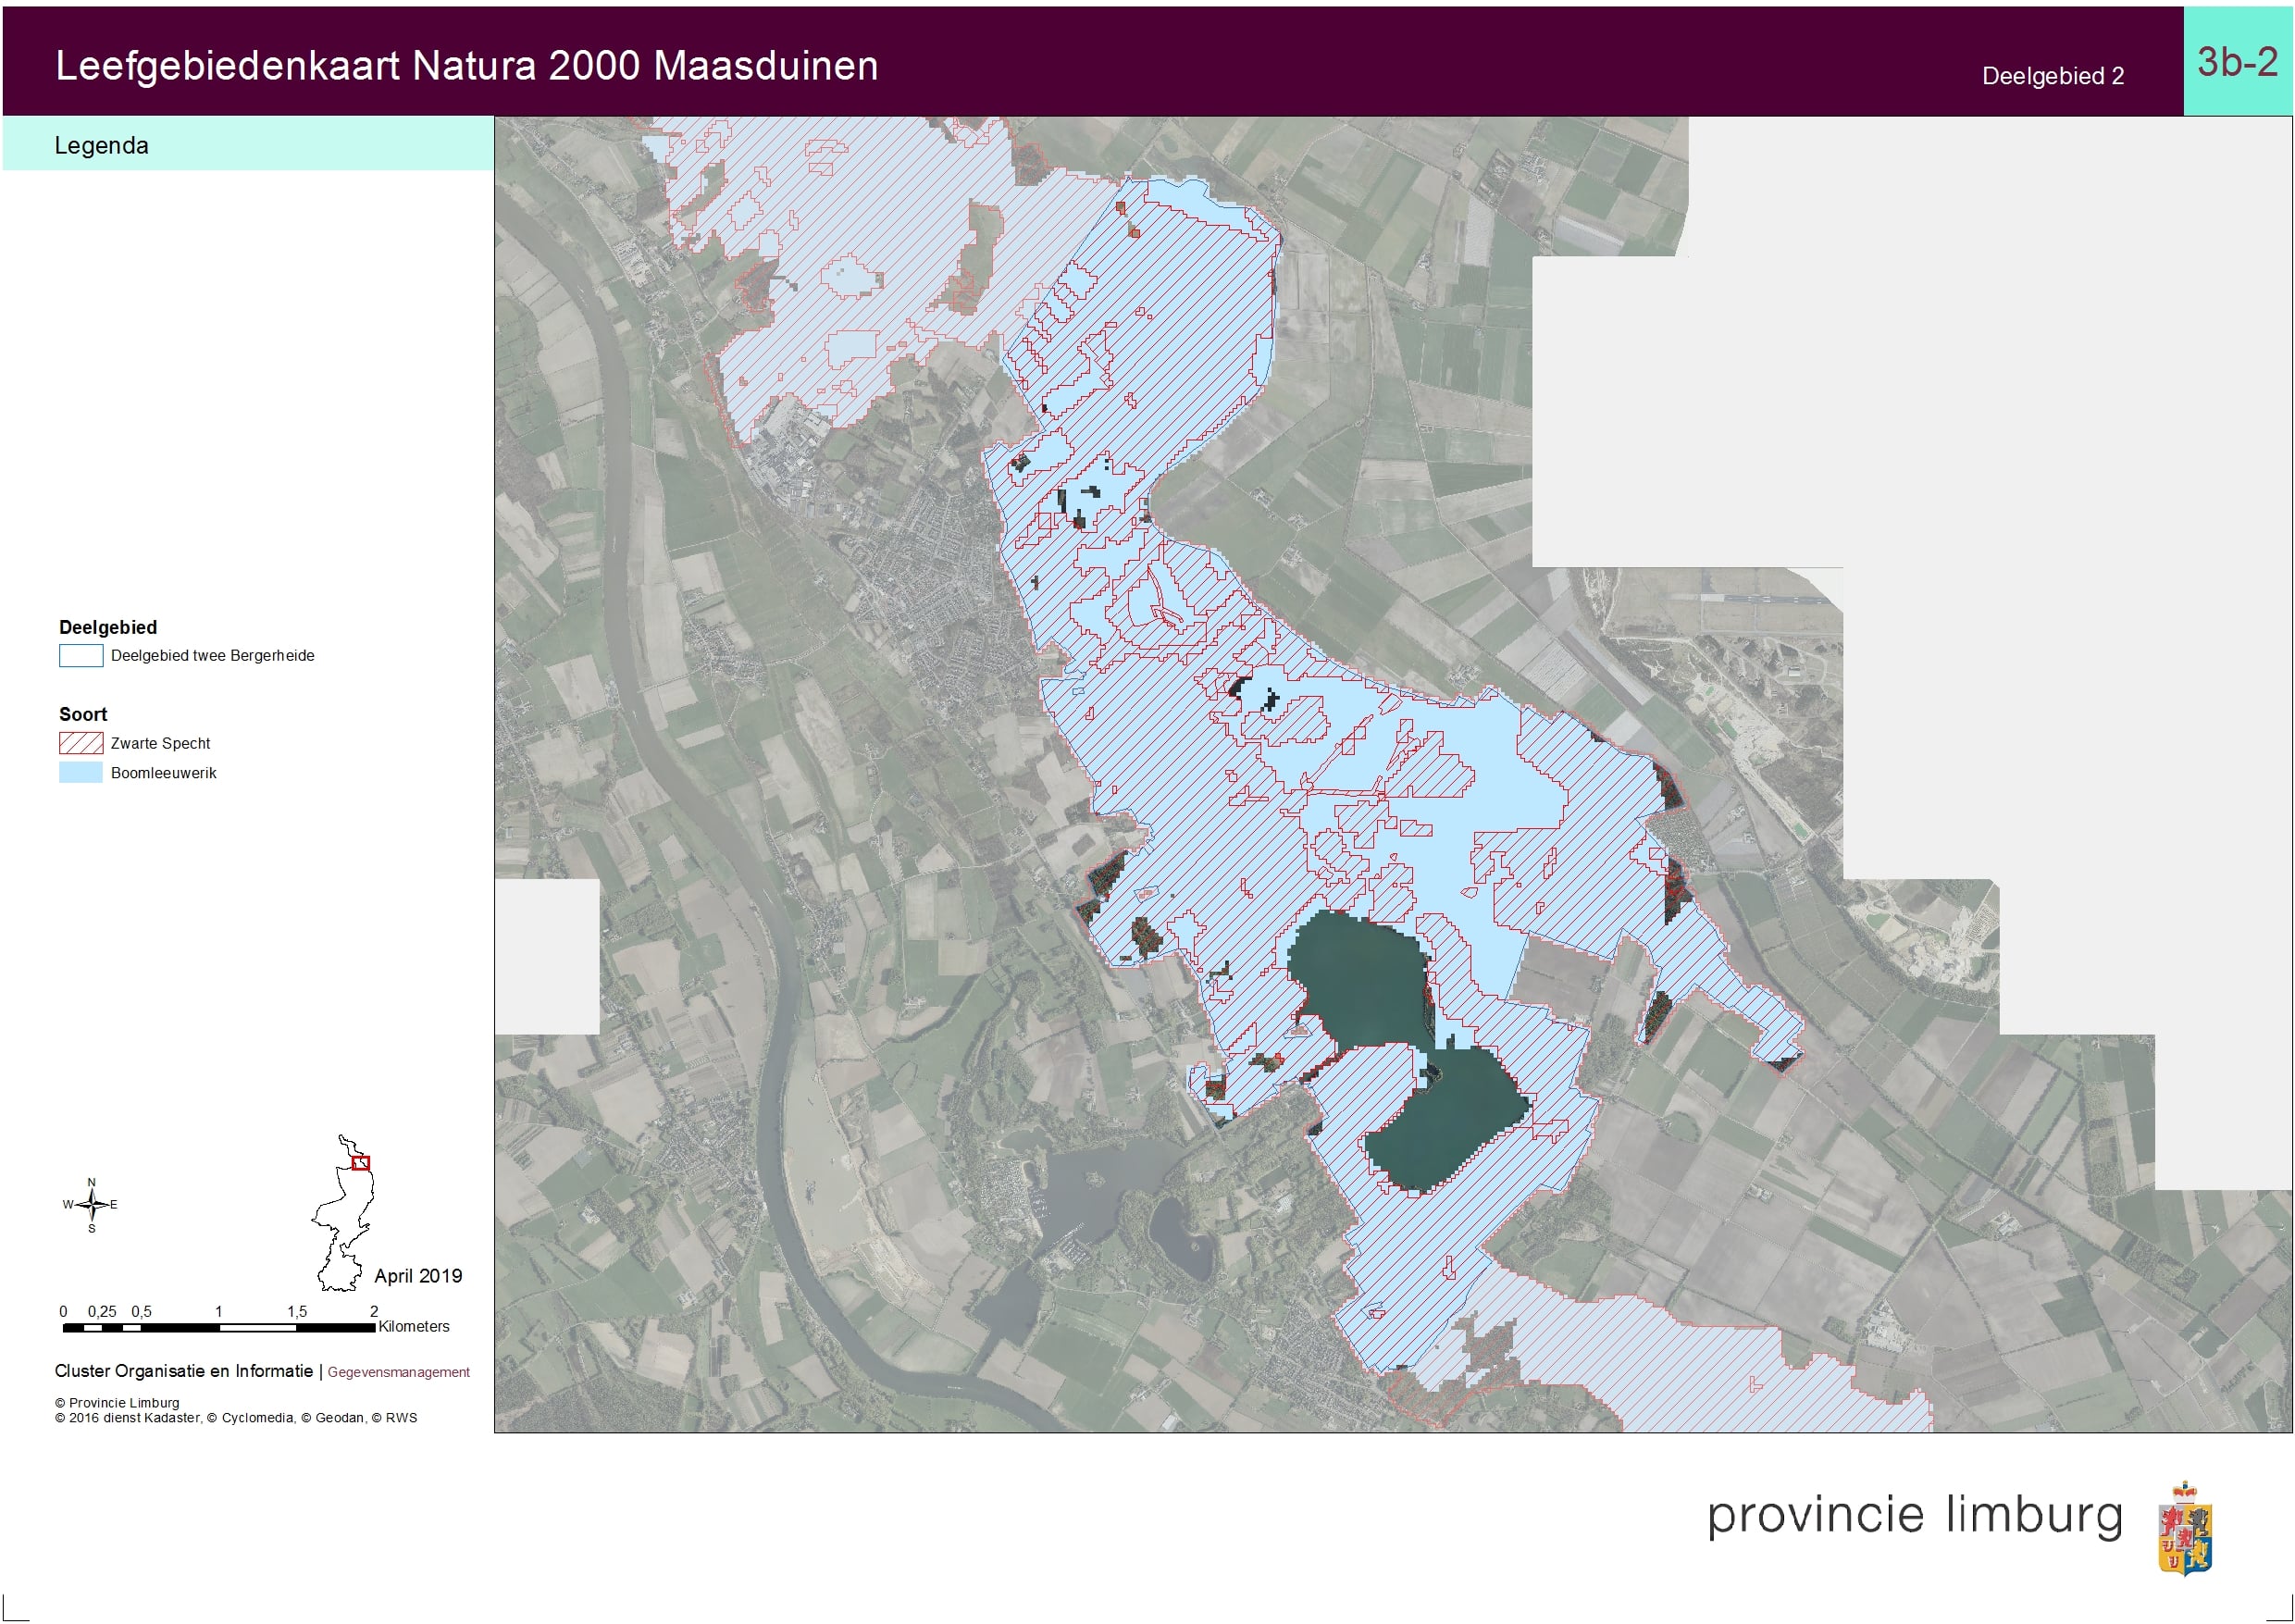
Task: Click the Gegevensmanagement text link
Action: pos(398,1372)
